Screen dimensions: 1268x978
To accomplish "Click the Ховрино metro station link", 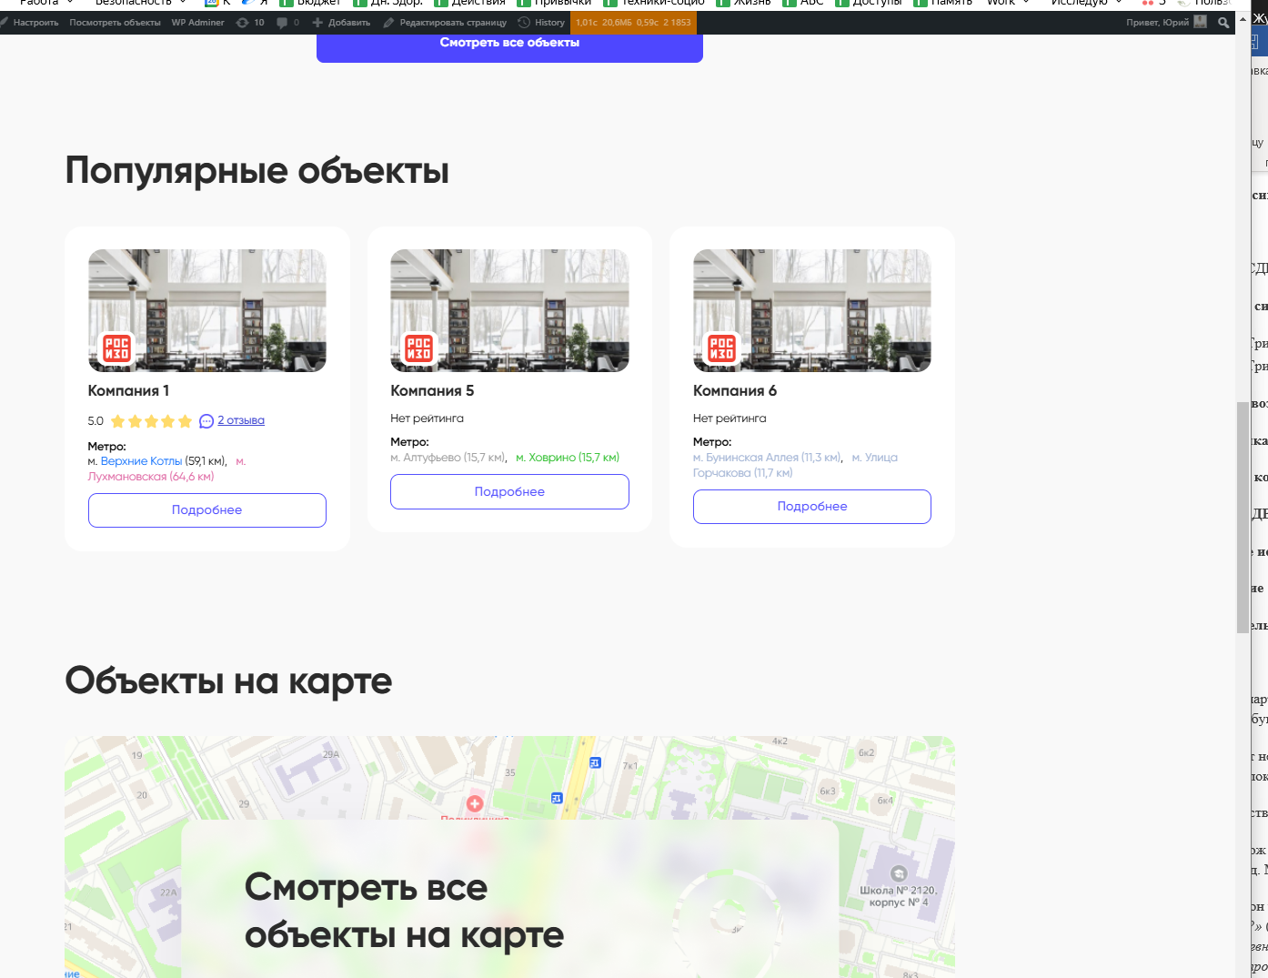I will tap(568, 458).
